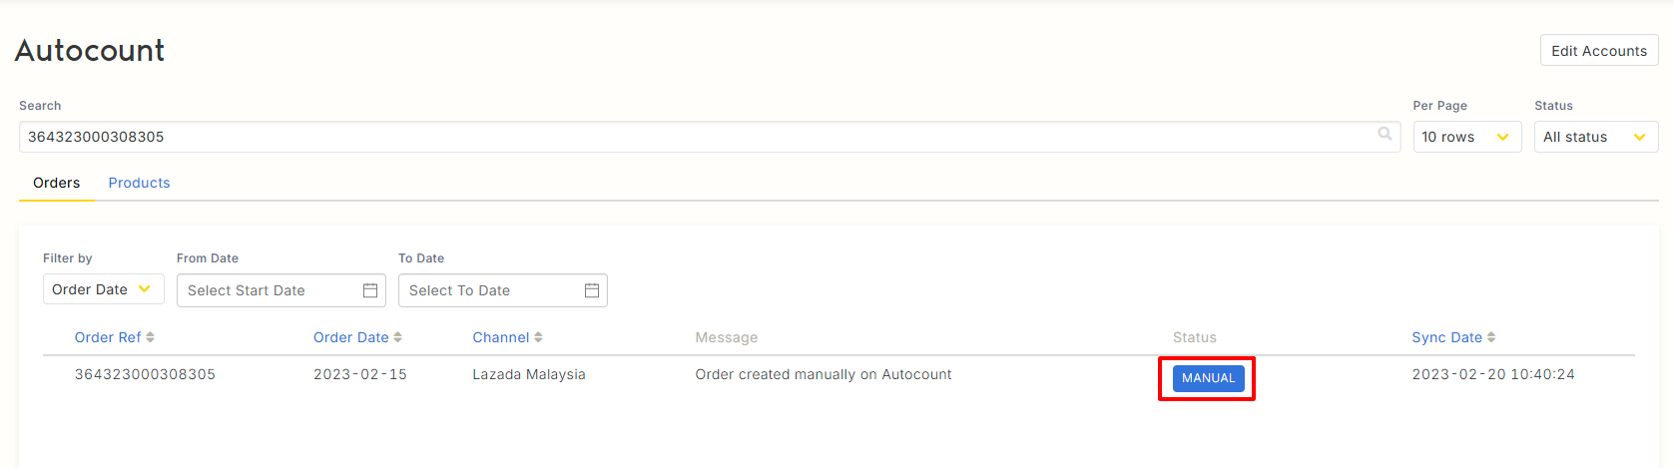
Task: Sort using the Channel arrows icon
Action: click(539, 337)
